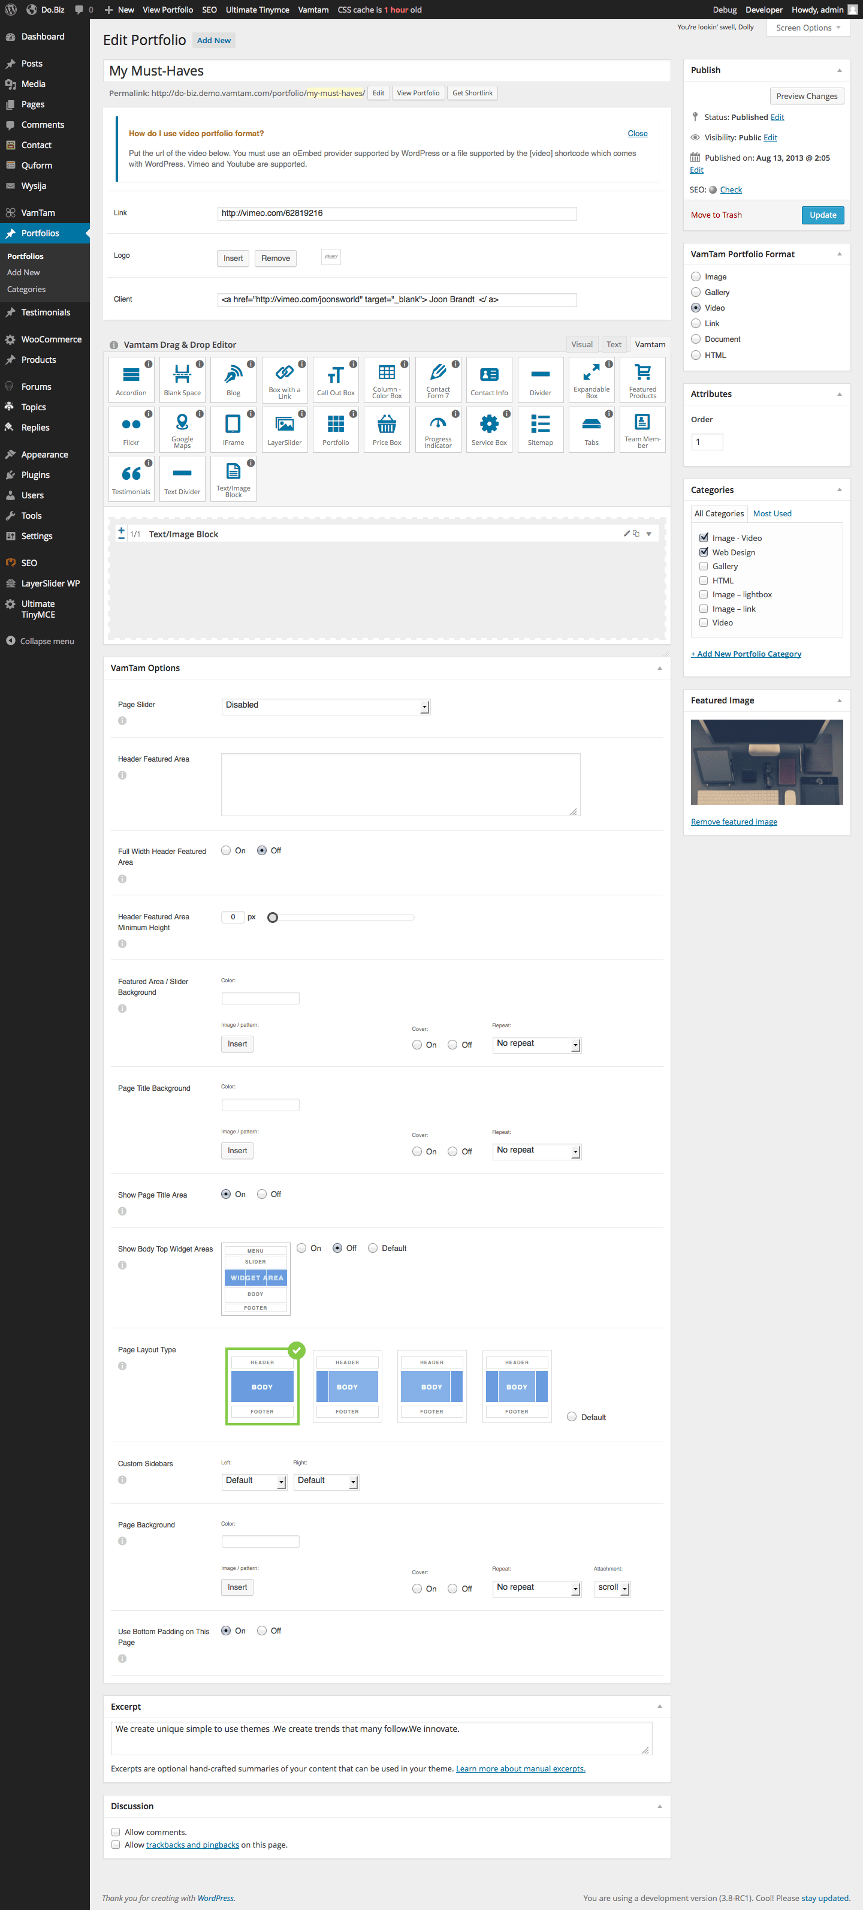This screenshot has width=863, height=1910.
Task: Select the Accordion element icon
Action: coord(131,379)
